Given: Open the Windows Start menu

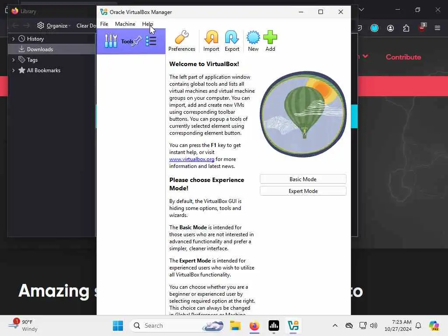Looking at the screenshot, I should click(118, 325).
